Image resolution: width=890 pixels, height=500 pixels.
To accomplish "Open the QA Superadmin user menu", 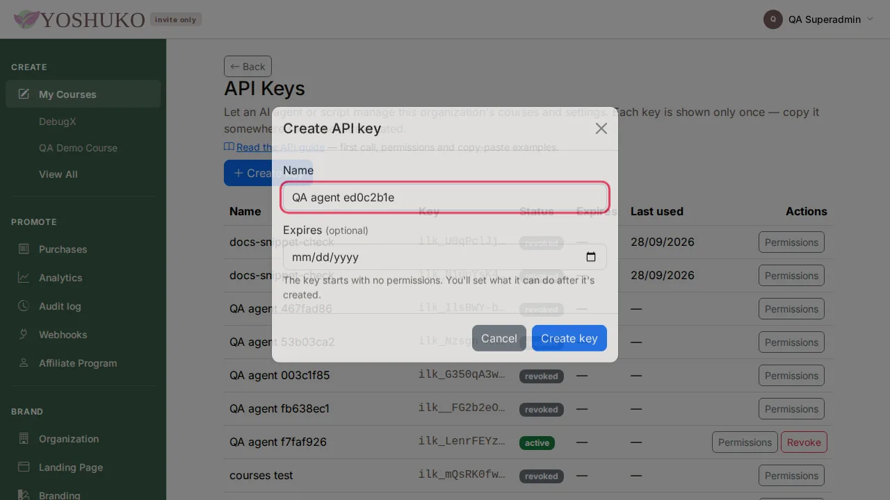I will (818, 19).
